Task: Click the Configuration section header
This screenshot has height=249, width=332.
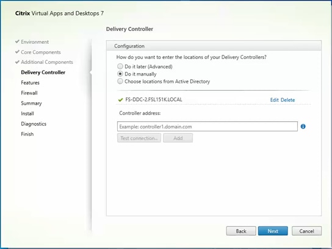Action: coord(214,46)
